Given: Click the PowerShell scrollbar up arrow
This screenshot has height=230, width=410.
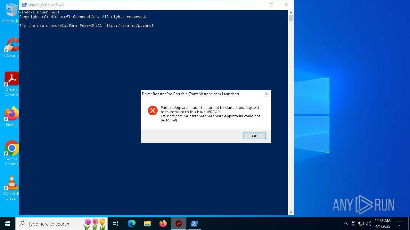Looking at the screenshot, I should [x=291, y=13].
